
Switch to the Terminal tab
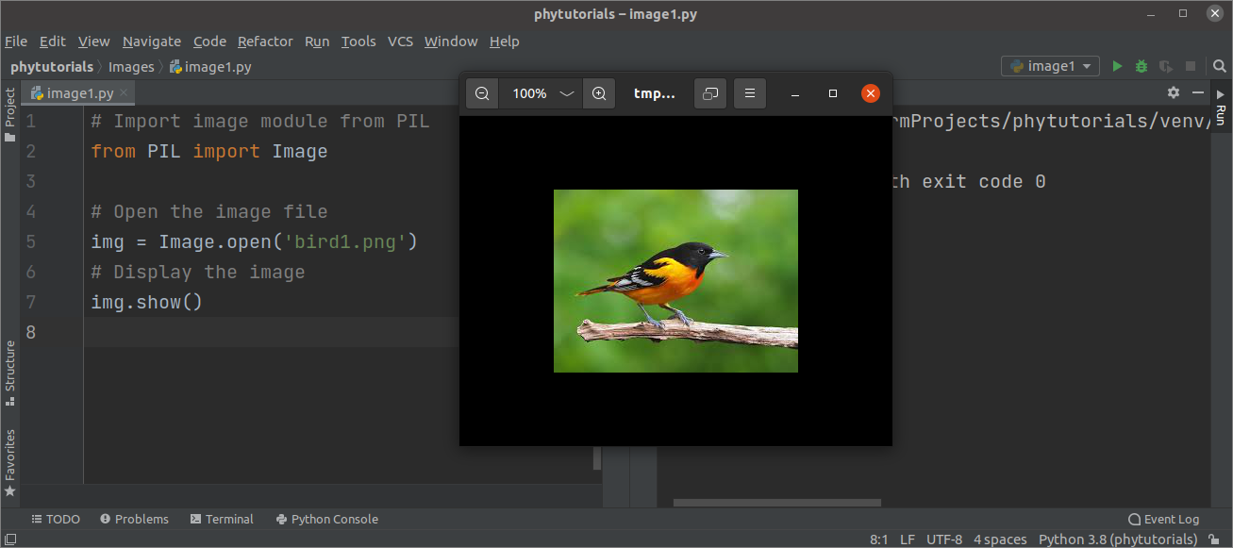point(222,519)
